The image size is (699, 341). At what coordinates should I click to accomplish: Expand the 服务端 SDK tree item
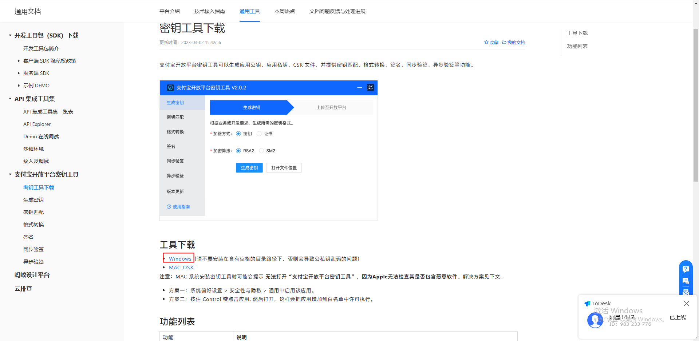point(19,73)
